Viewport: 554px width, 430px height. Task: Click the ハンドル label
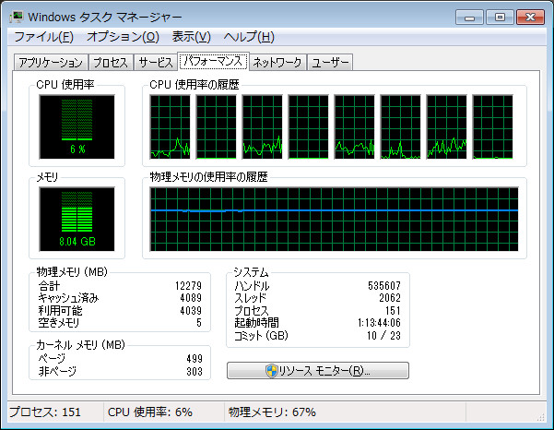(252, 285)
